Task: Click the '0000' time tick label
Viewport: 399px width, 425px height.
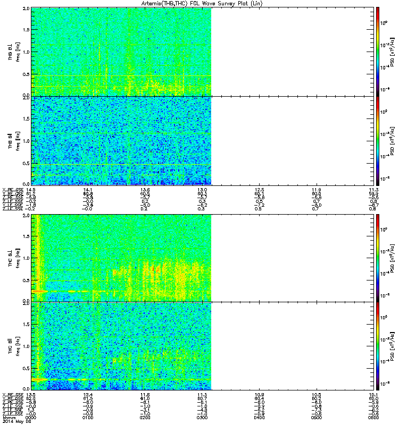Action: pyautogui.click(x=31, y=418)
